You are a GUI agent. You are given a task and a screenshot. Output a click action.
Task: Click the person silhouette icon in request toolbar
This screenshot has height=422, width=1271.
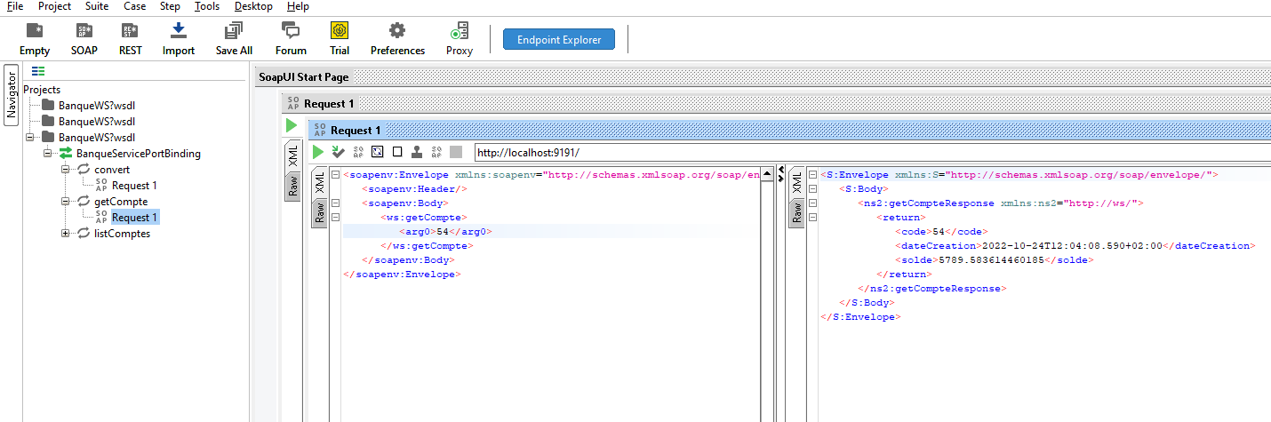pyautogui.click(x=416, y=152)
